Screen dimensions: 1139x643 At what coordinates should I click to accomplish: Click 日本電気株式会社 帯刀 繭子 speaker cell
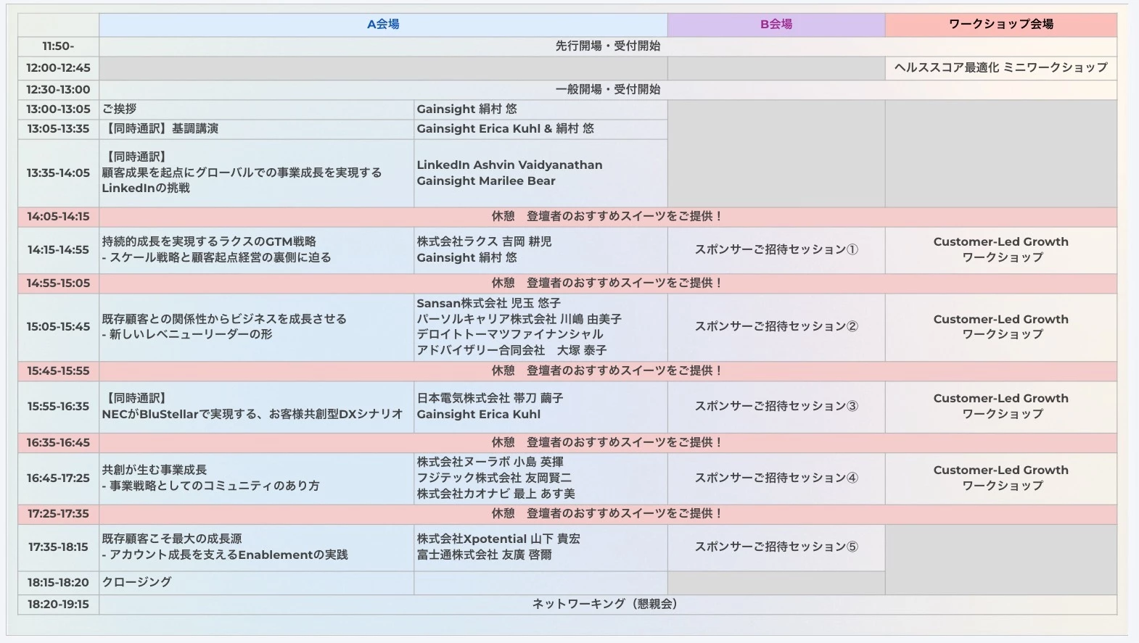(x=540, y=407)
